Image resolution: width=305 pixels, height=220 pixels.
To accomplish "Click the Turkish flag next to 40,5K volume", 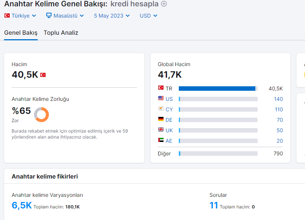I will coord(43,75).
